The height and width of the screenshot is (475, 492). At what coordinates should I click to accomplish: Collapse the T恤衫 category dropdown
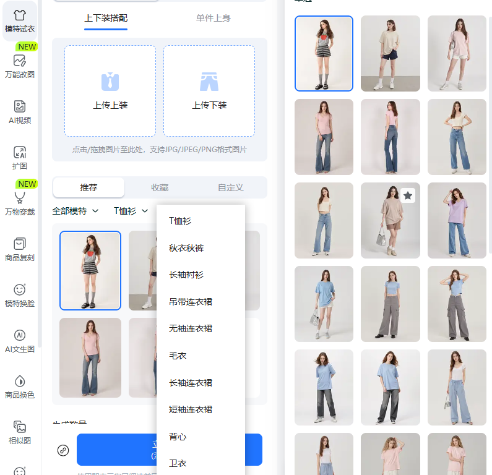pyautogui.click(x=131, y=211)
